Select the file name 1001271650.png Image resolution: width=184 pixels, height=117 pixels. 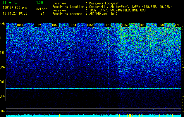[15, 8]
